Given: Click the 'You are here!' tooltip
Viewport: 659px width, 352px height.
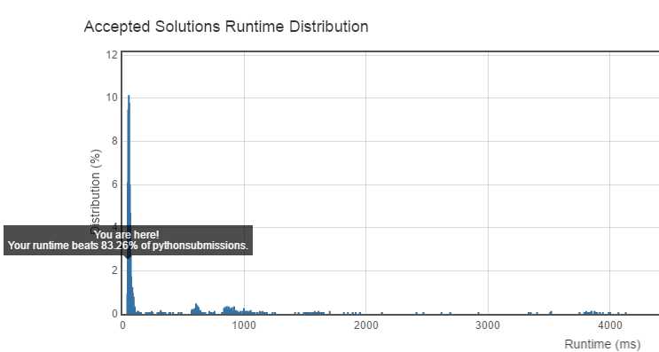Looking at the screenshot, I should coord(129,240).
